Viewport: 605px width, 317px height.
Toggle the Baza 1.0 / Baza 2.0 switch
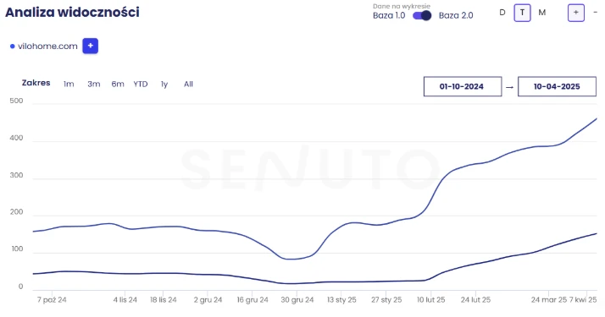[422, 15]
